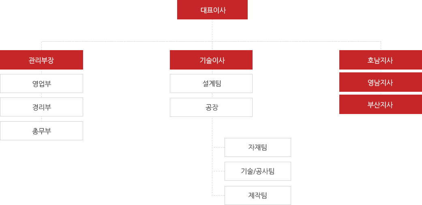Choose the 기술/공사팀 box
Viewport: 422px width, 205px height.
pyautogui.click(x=258, y=171)
